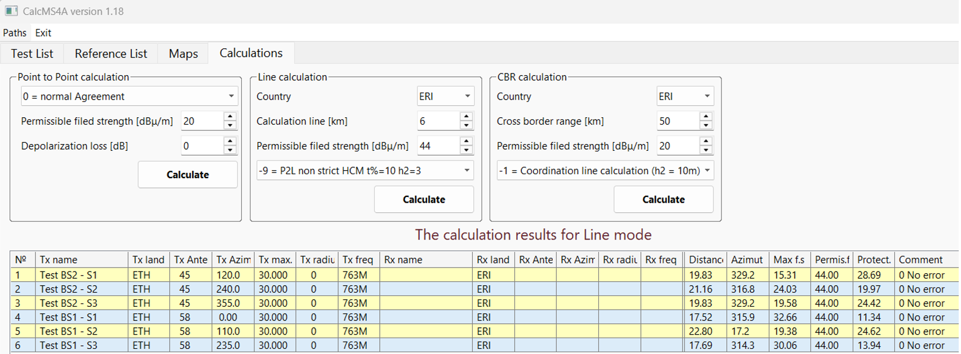The height and width of the screenshot is (354, 961).
Task: Click the Cross border range input field
Action: (x=678, y=121)
